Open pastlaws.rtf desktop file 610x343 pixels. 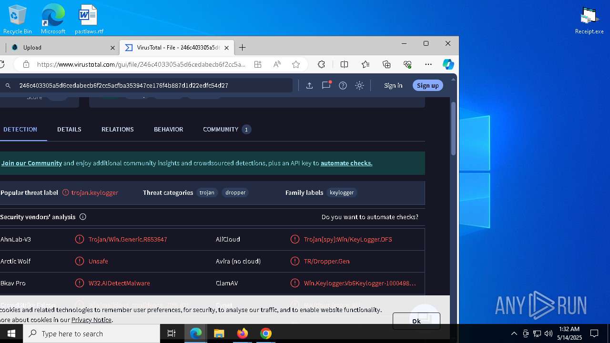pyautogui.click(x=89, y=19)
